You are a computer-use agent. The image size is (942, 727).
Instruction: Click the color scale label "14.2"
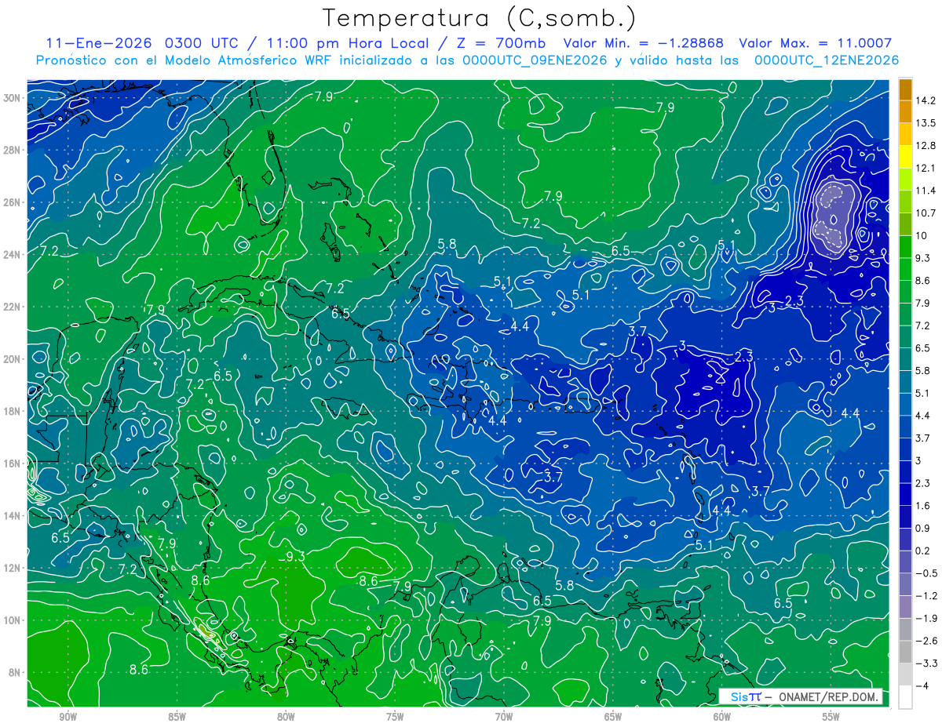click(925, 100)
